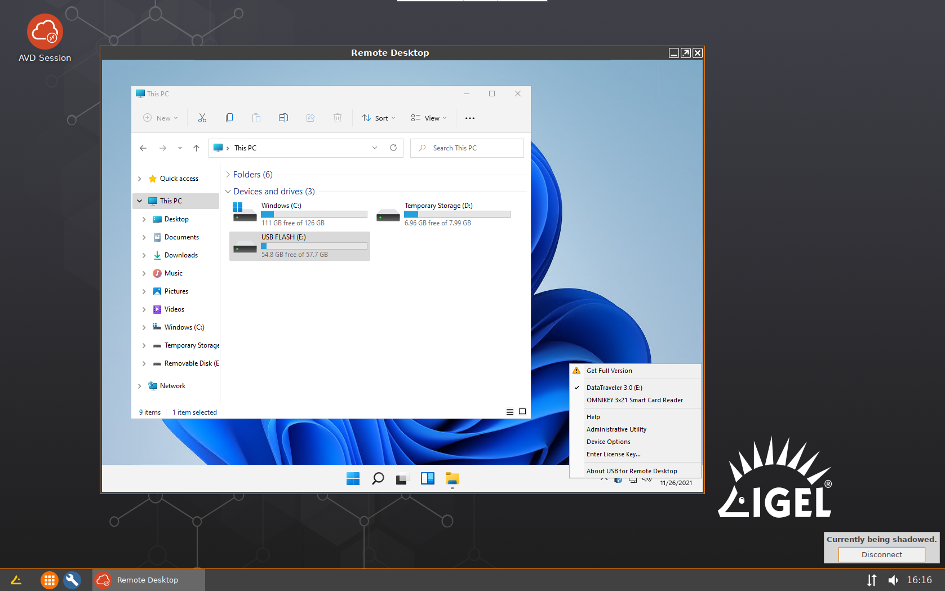Expand the Downloads tree node
The height and width of the screenshot is (591, 945).
click(x=144, y=255)
